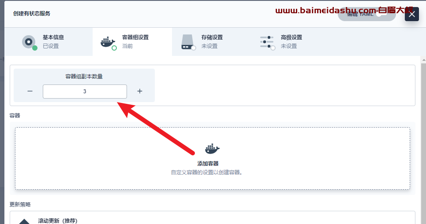Screen dimensions: 426x224
Task: Increase replica count with the plus button
Action: 140,91
